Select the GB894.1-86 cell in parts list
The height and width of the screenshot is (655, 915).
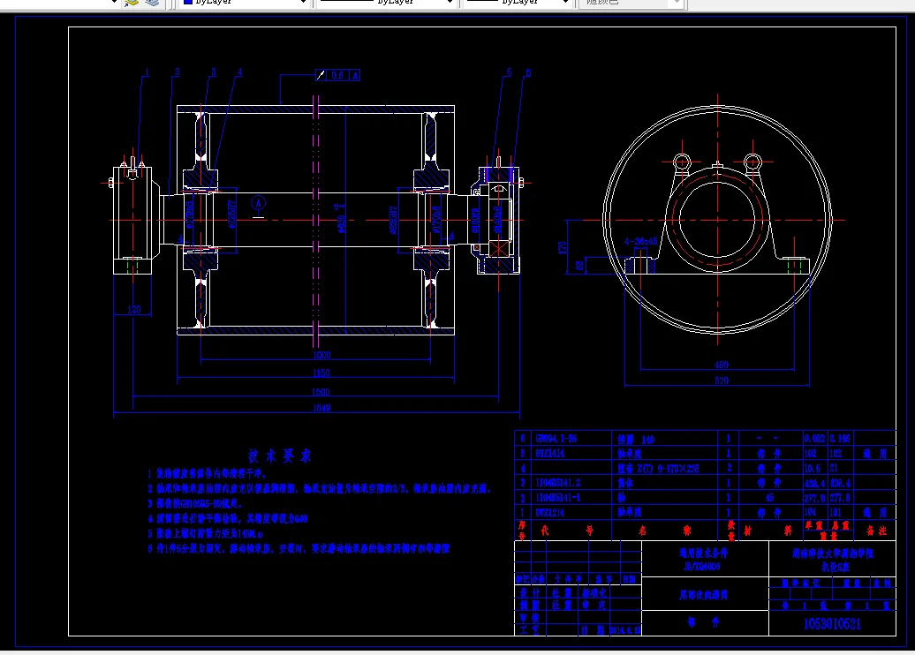tap(556, 438)
